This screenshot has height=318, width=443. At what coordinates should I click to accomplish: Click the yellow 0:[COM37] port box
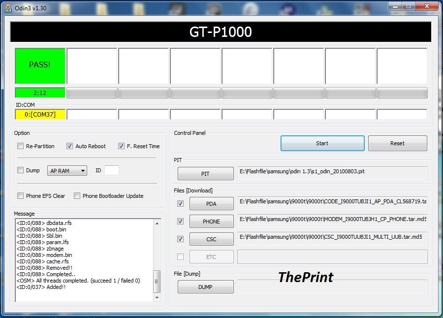pos(40,115)
